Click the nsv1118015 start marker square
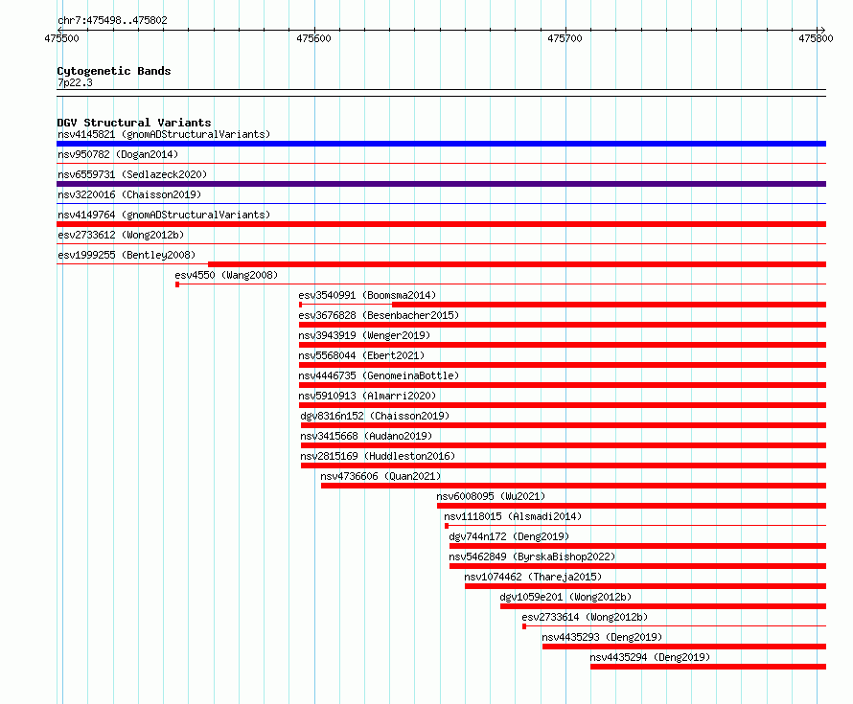 tap(447, 526)
